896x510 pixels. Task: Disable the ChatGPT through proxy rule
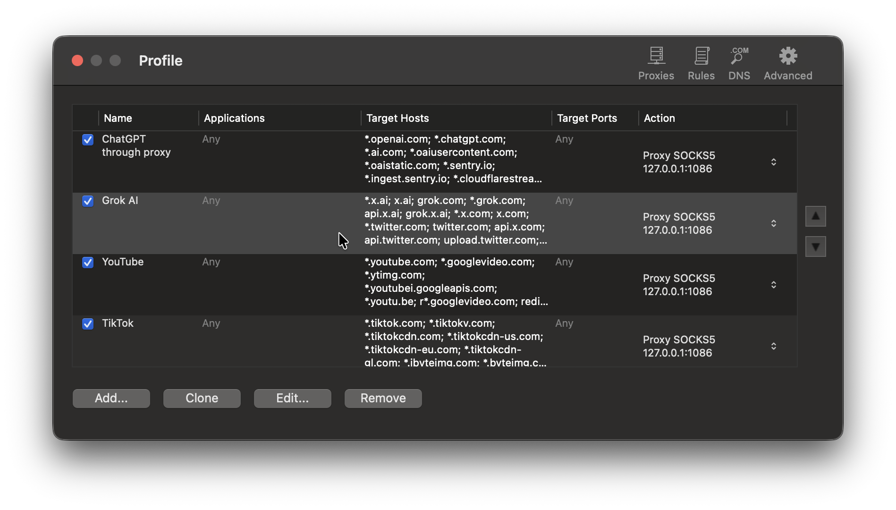coord(88,140)
